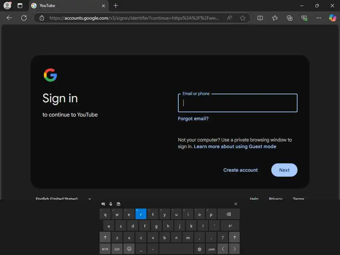Viewport: 340px width, 255px height.
Task: Open Read aloud from the address bar
Action: pos(229,18)
